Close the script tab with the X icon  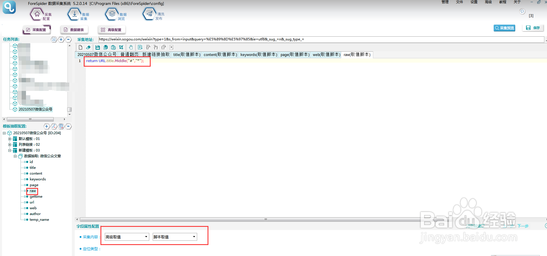171,47
